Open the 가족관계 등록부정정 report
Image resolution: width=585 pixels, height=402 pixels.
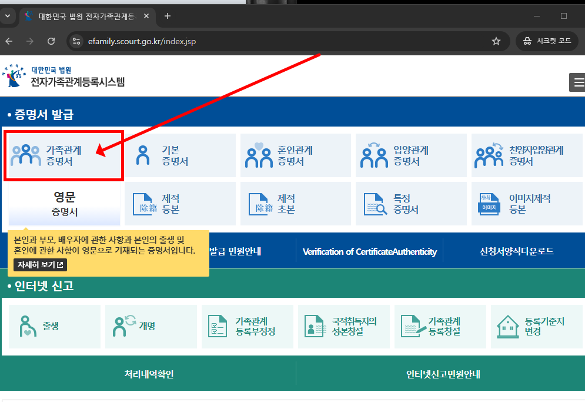pos(248,327)
